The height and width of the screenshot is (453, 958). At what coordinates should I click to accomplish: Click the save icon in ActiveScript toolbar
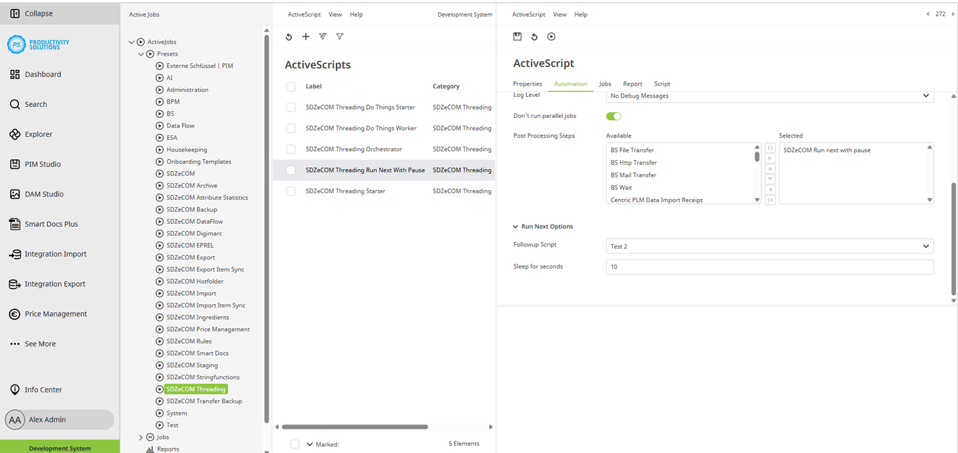click(x=517, y=37)
